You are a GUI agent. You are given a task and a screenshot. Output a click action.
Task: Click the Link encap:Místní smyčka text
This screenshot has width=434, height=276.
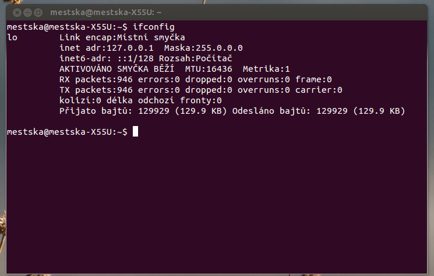coord(122,37)
